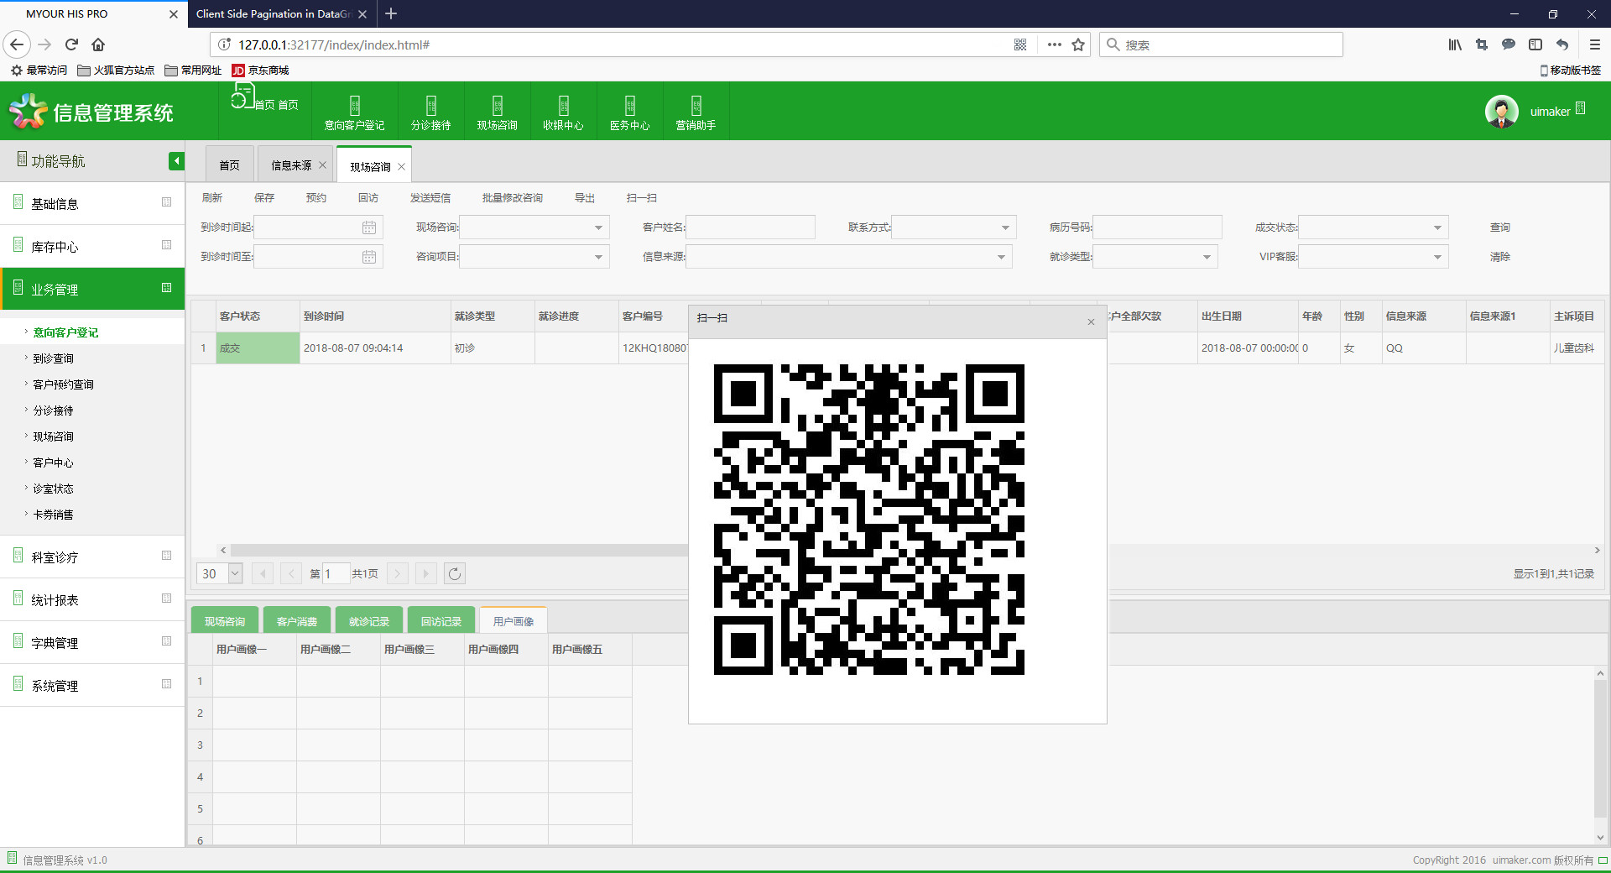Close the 信息来源 tab
1611x873 pixels.
[322, 165]
